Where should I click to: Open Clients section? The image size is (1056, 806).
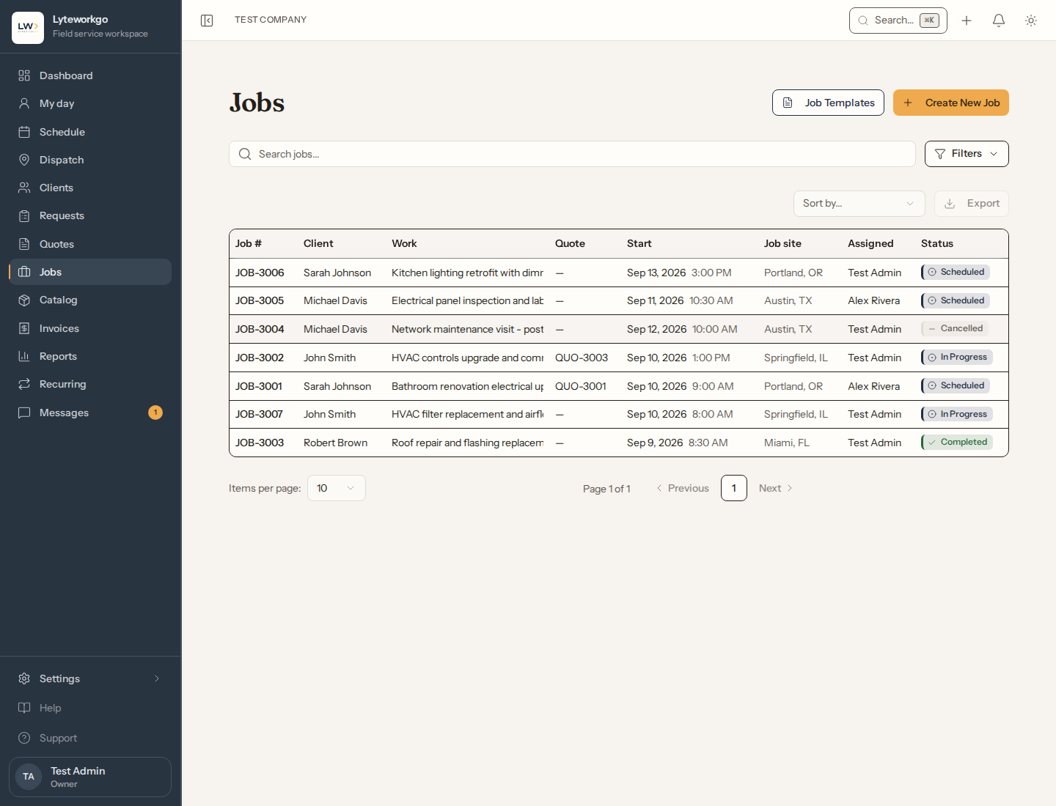(90, 188)
